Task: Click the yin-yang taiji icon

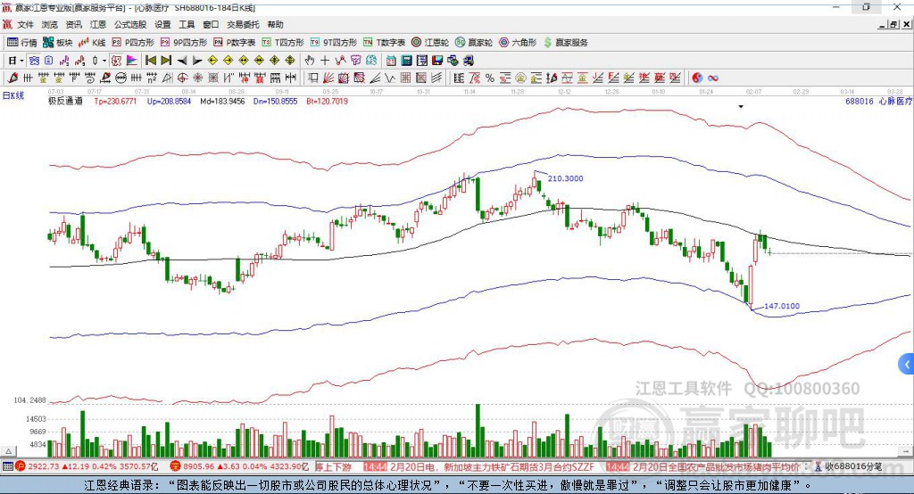Action: [x=697, y=78]
